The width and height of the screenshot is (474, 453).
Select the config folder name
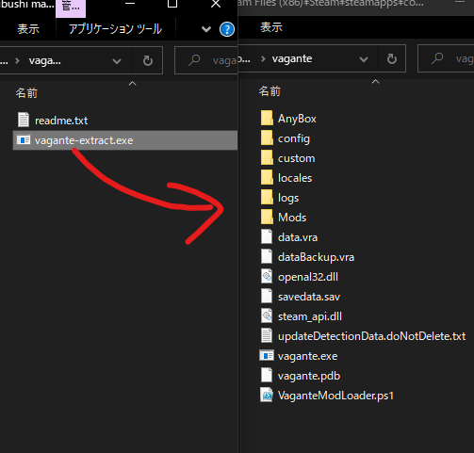coord(294,138)
